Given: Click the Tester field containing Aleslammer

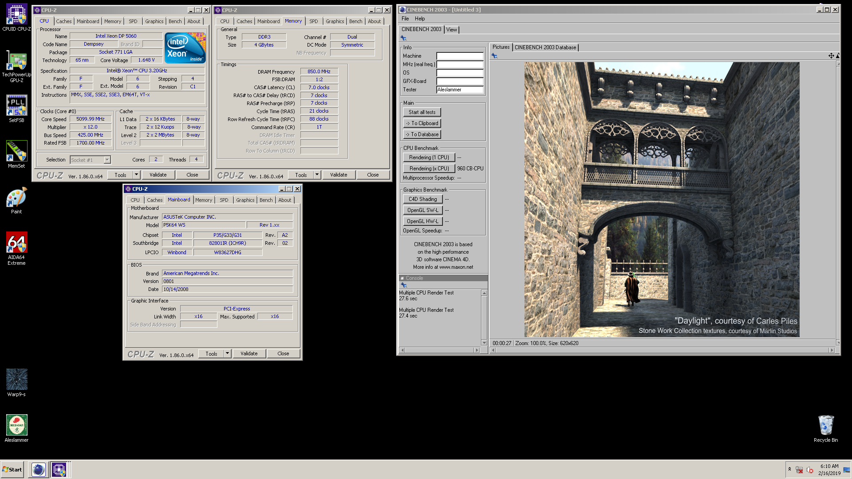Looking at the screenshot, I should point(460,90).
